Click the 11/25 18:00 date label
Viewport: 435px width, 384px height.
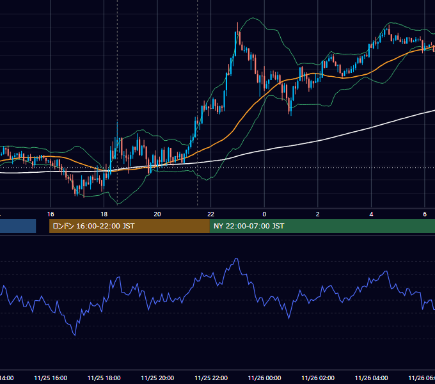[104, 378]
